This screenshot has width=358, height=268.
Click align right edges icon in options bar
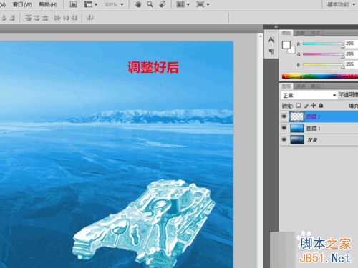pyautogui.click(x=12, y=18)
